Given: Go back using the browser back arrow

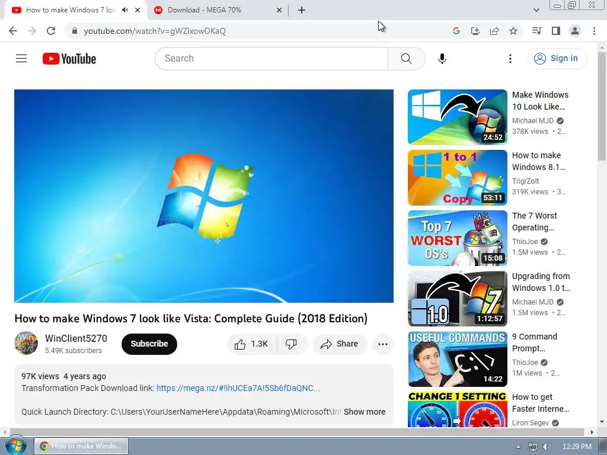Looking at the screenshot, I should (13, 31).
